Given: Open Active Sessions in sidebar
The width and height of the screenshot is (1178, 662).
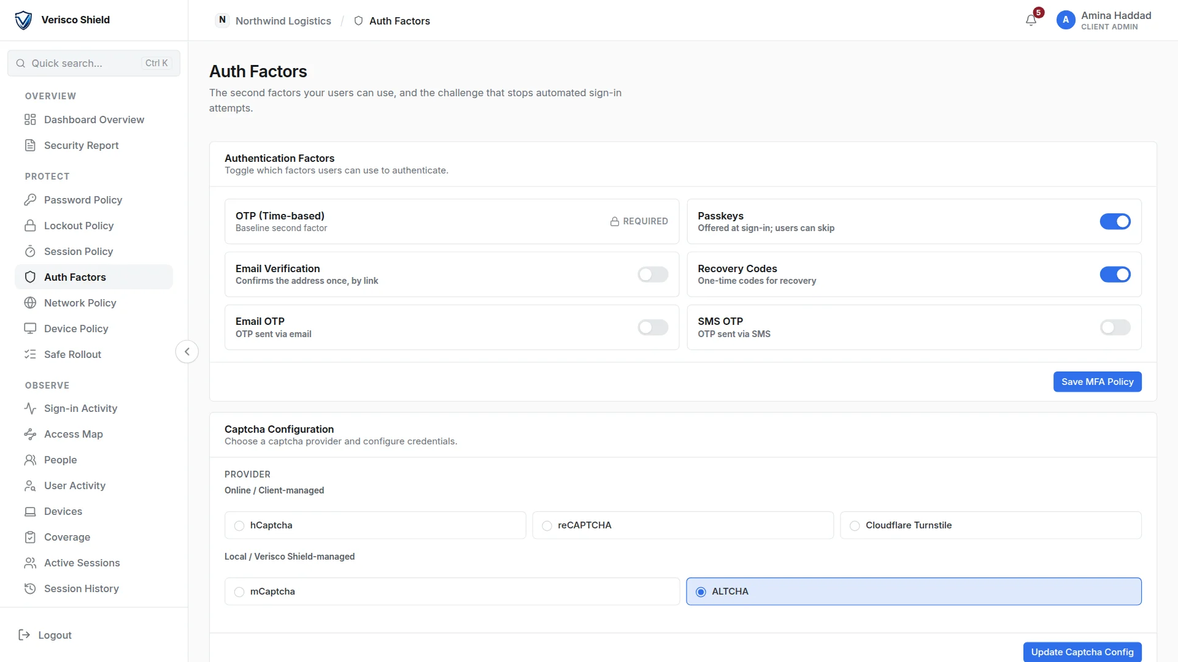Looking at the screenshot, I should [94, 563].
